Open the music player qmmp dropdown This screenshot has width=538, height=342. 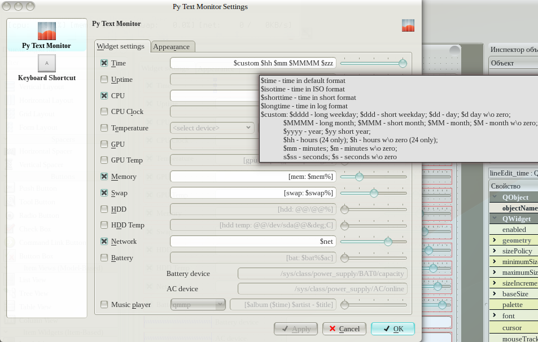198,305
